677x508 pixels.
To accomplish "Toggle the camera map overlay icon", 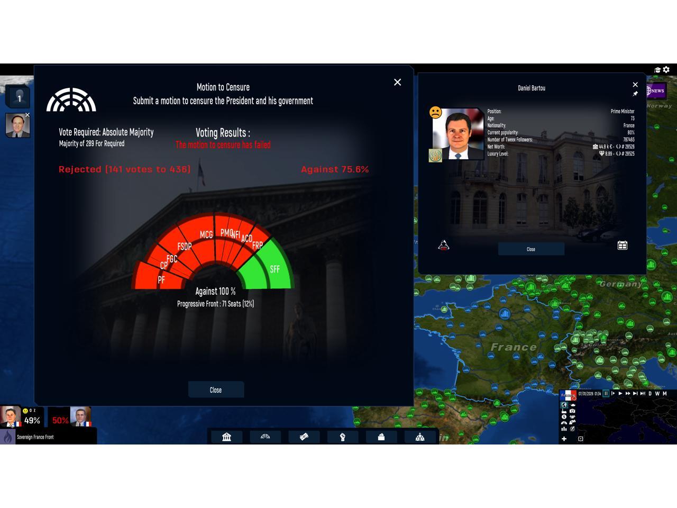I will click(x=572, y=411).
